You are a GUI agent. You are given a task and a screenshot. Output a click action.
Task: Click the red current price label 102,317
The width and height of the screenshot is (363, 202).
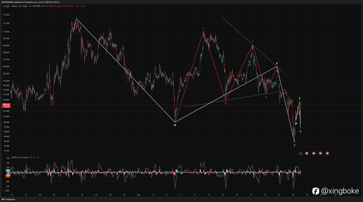[6, 105]
